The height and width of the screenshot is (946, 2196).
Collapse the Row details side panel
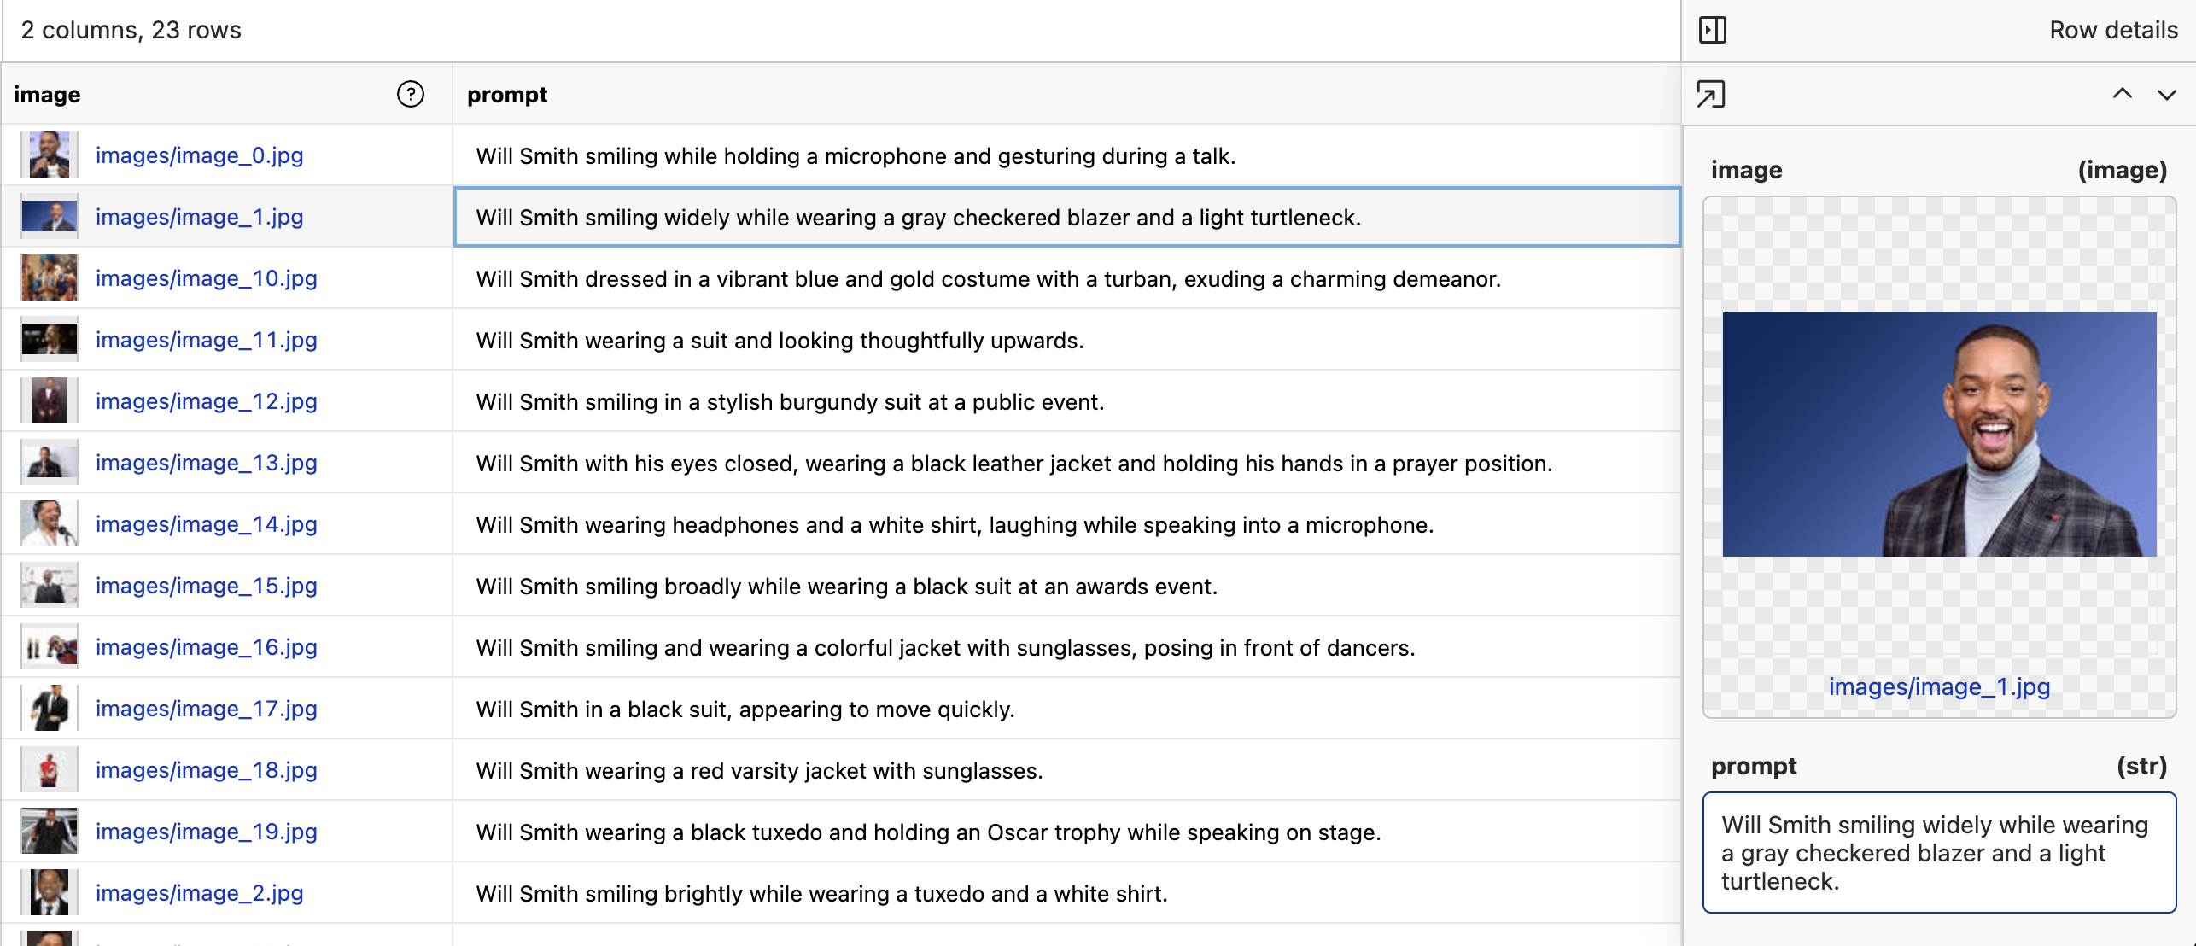1712,30
